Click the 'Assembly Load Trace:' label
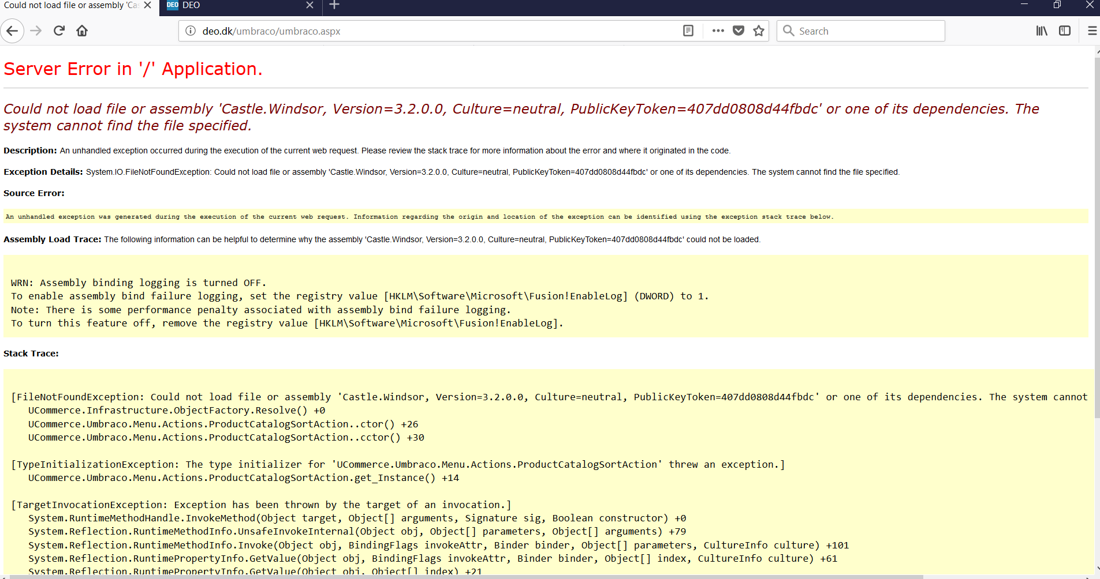 [53, 239]
